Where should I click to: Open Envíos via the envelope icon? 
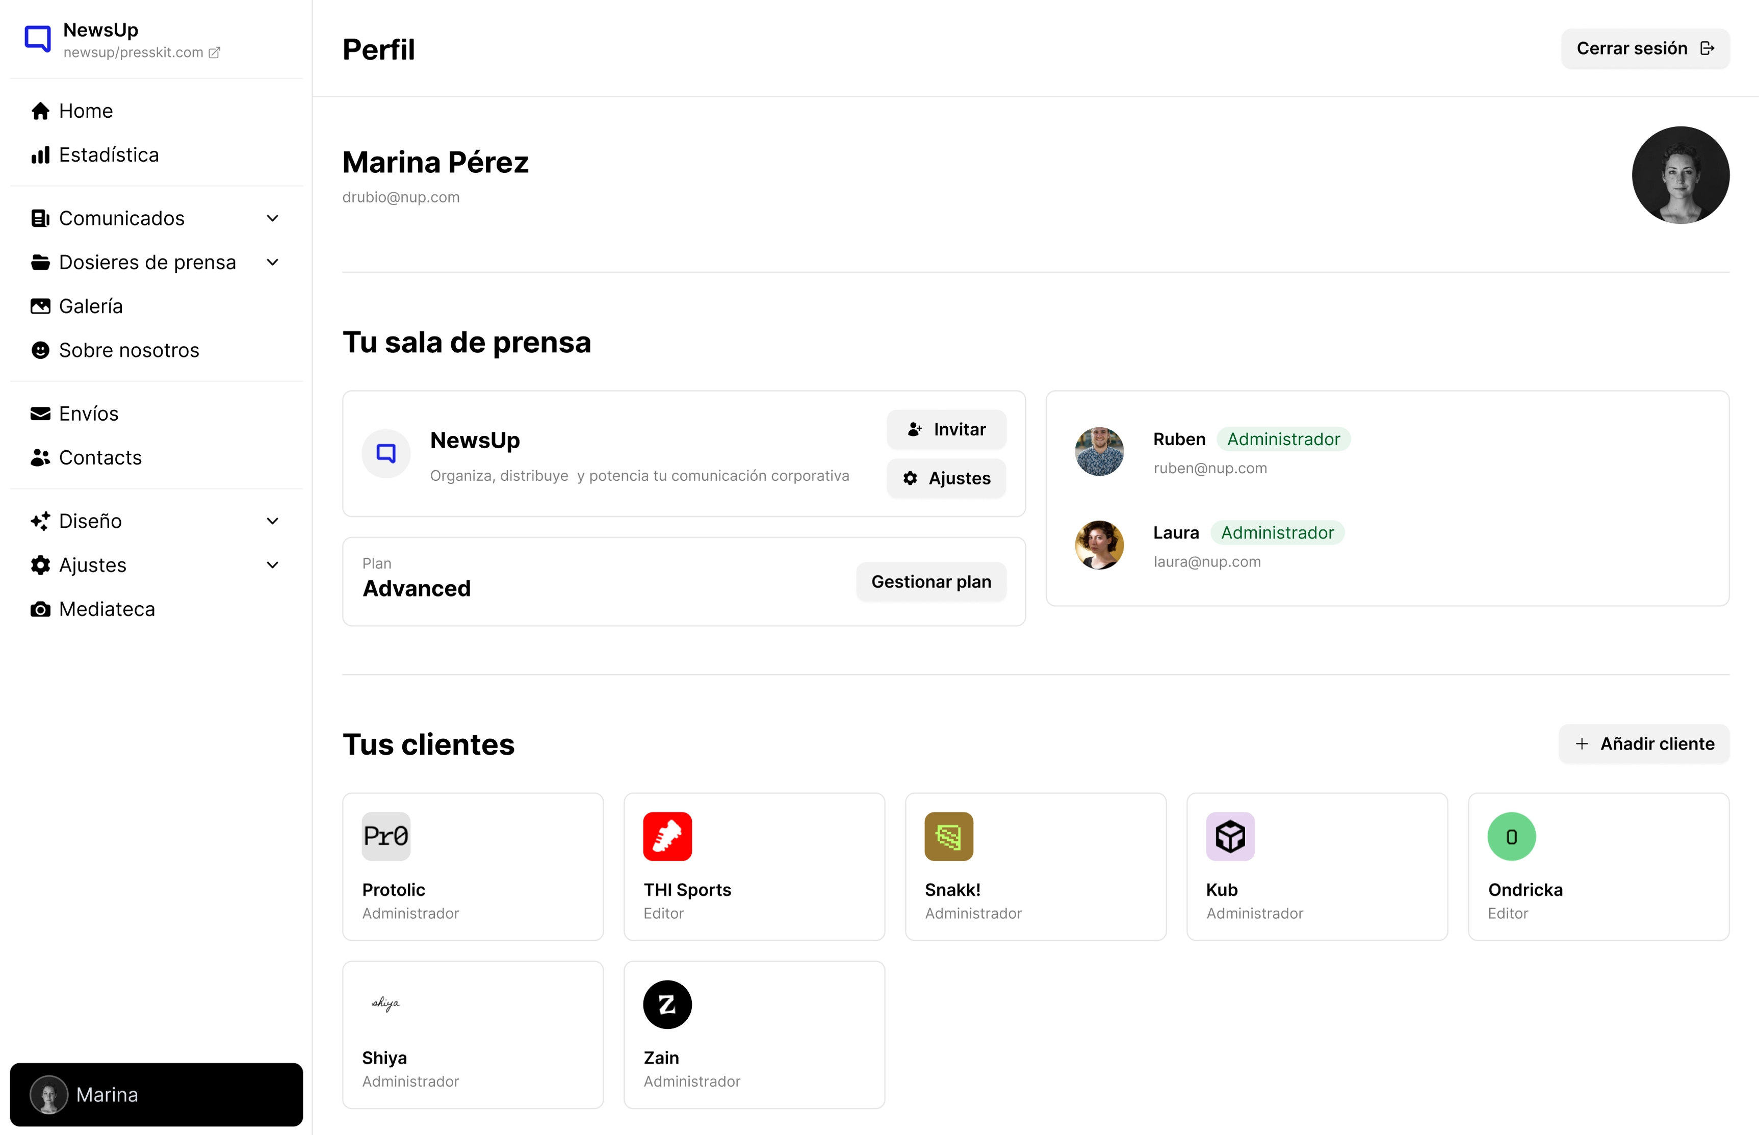point(40,414)
